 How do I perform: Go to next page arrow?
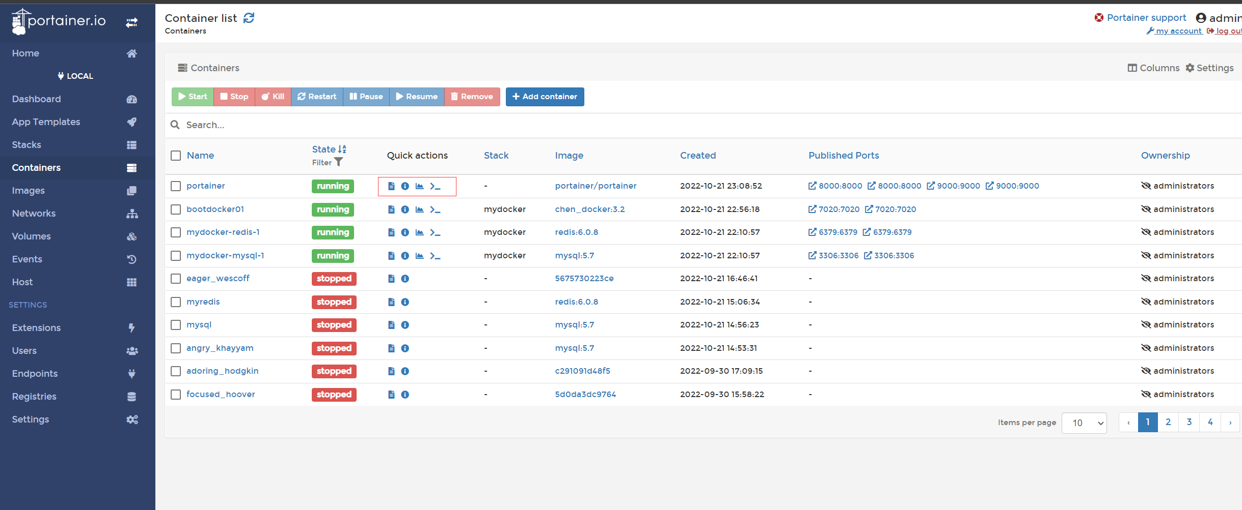pos(1230,422)
